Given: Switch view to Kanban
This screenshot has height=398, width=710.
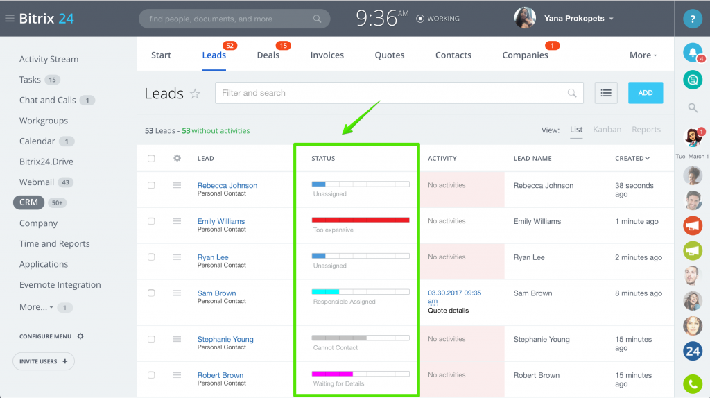Looking at the screenshot, I should pos(607,130).
